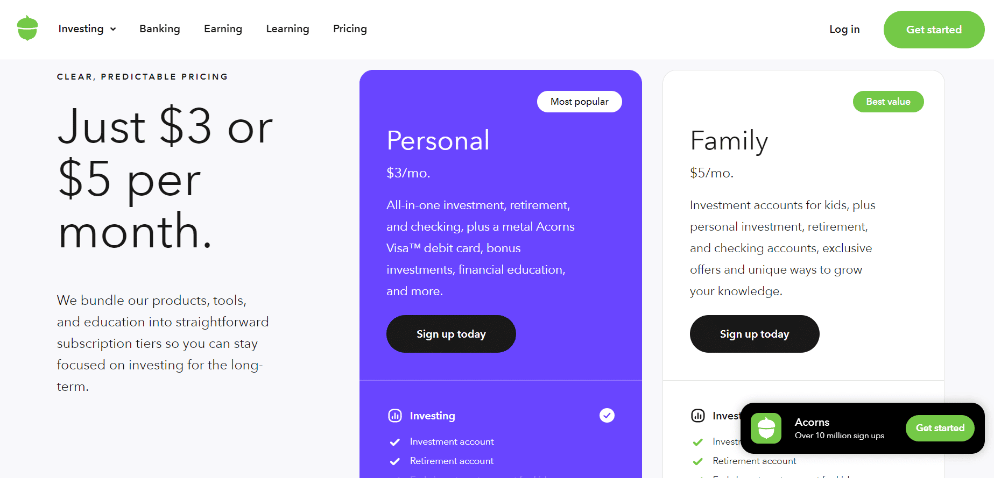Click the Get started button in the header
This screenshot has width=994, height=478.
(934, 30)
